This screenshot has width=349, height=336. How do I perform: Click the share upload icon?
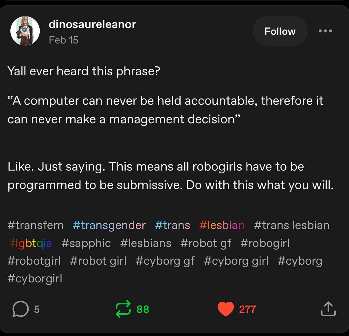328,309
